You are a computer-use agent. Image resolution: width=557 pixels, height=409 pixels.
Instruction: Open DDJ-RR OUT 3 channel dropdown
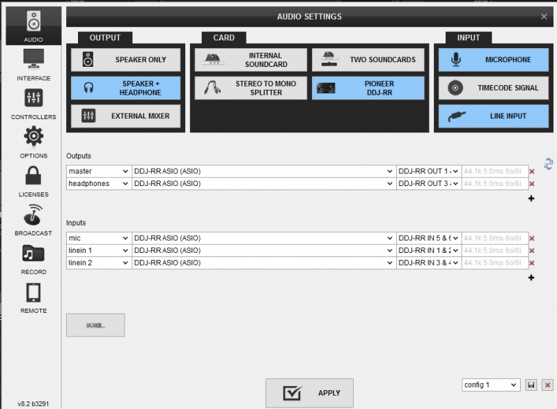[429, 184]
